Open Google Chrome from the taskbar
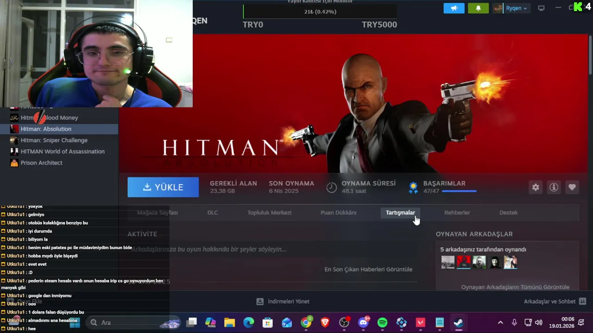This screenshot has width=593, height=333. [x=306, y=322]
